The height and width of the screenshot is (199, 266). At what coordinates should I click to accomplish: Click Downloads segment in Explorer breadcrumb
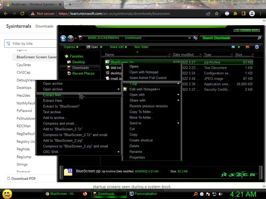click(133, 38)
